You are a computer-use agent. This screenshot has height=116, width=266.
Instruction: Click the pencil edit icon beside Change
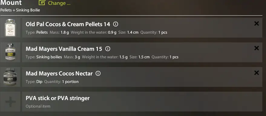coord(42,2)
